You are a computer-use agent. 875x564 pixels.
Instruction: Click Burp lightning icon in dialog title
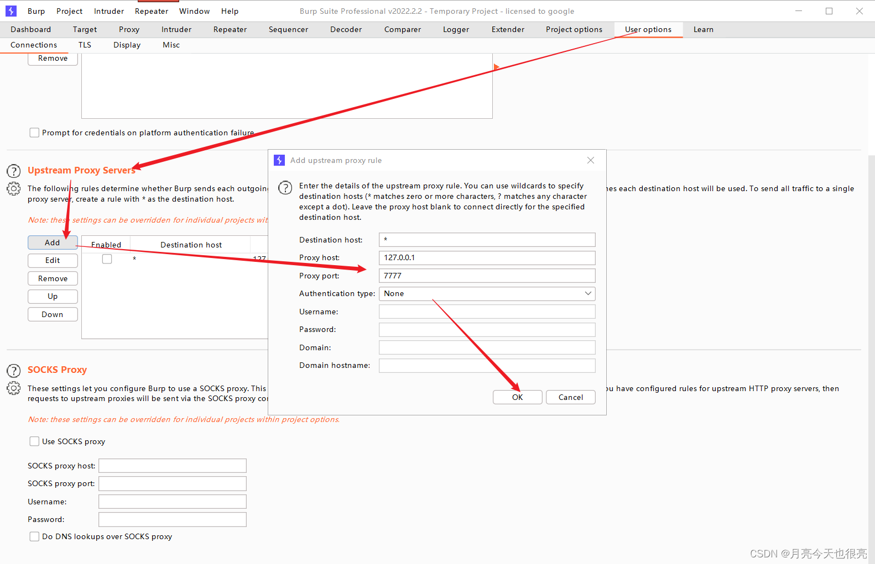[279, 160]
